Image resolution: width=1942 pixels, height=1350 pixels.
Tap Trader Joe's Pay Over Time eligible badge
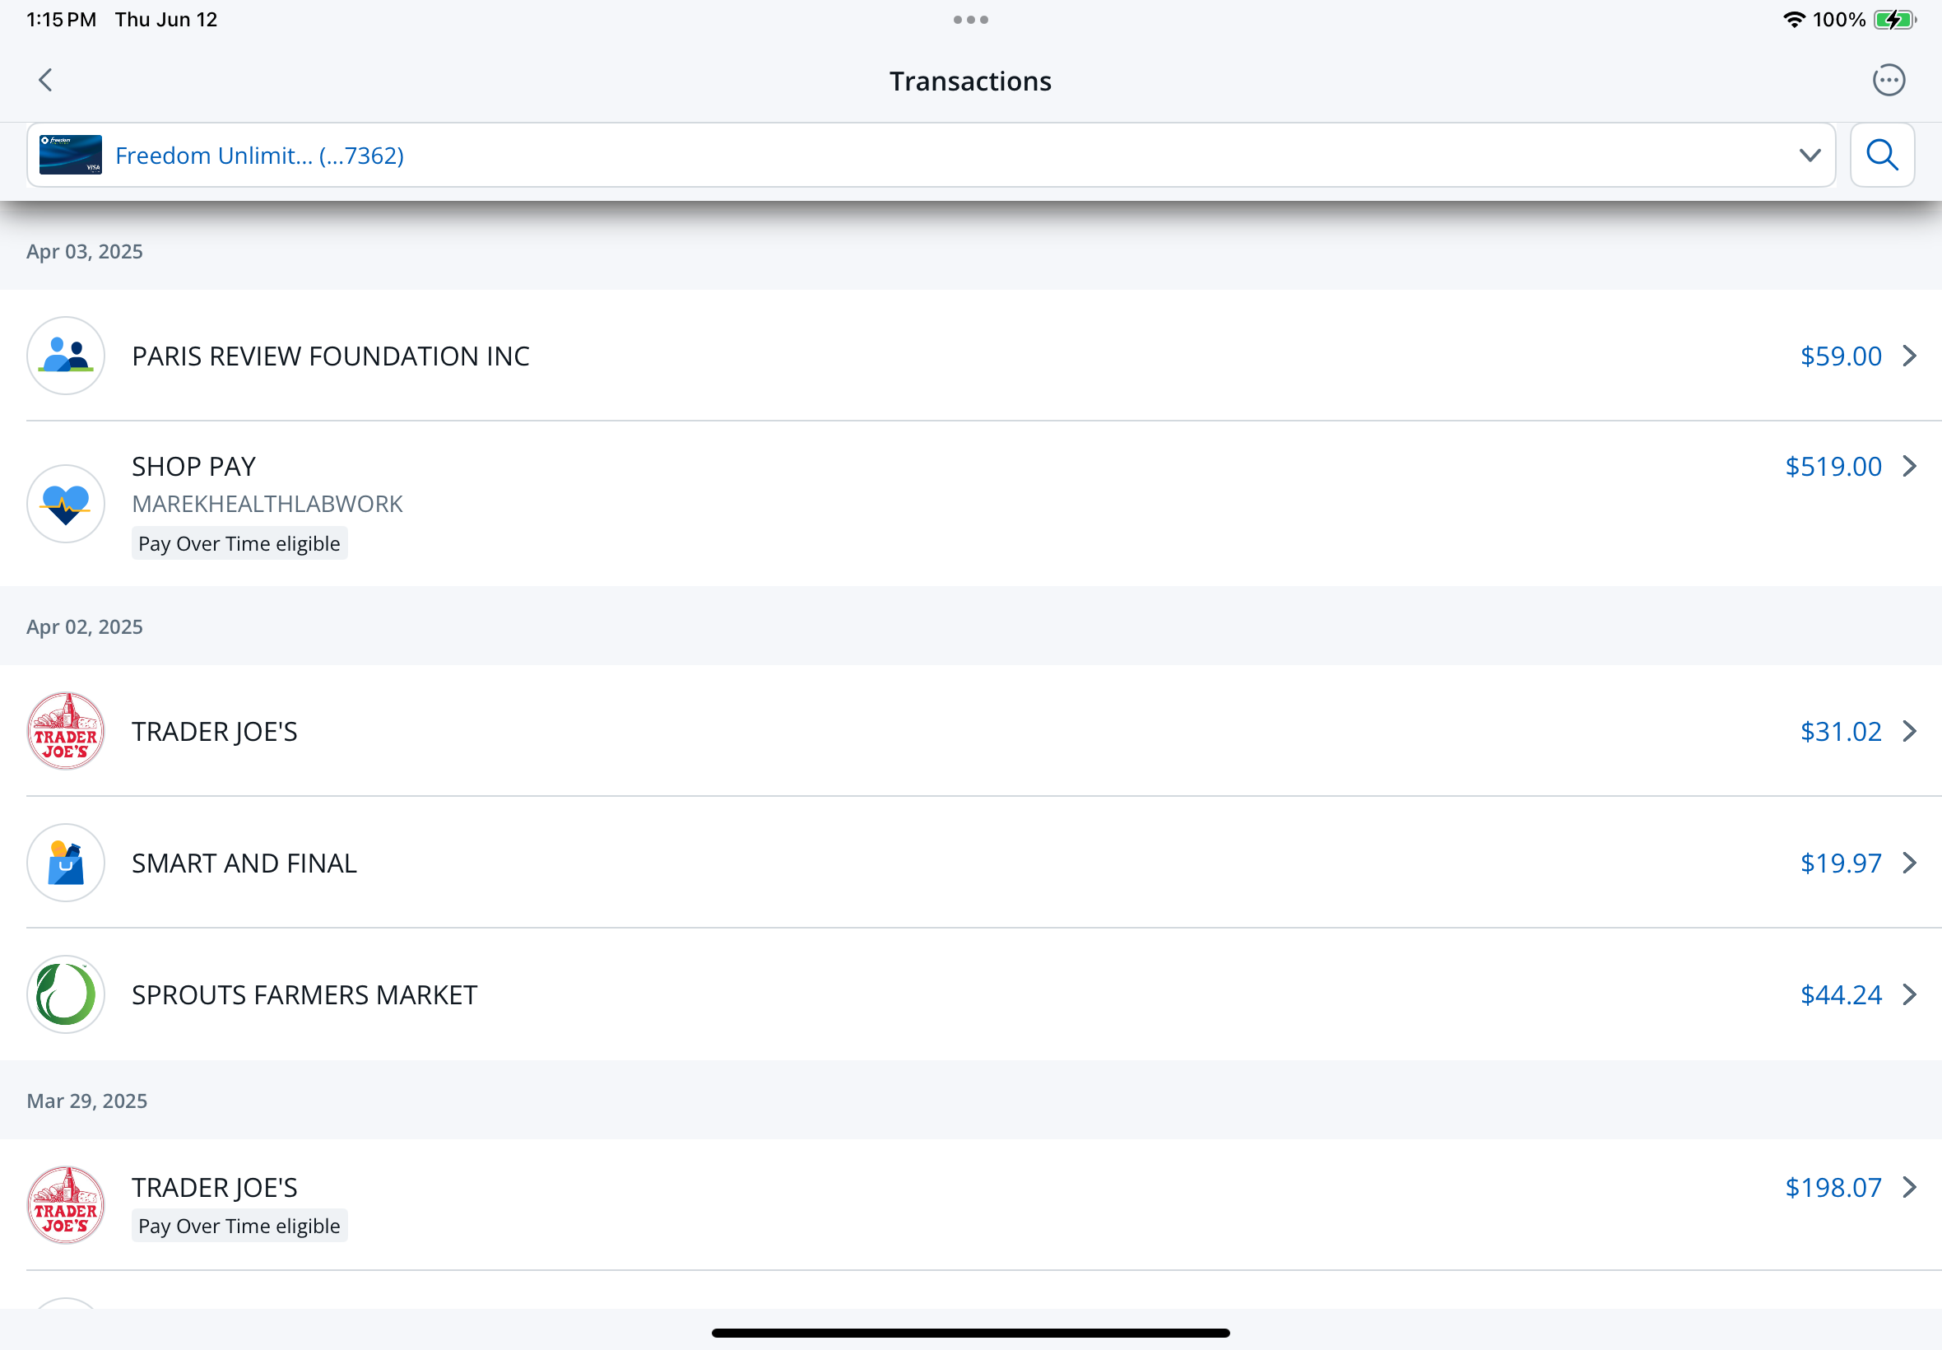(239, 1226)
